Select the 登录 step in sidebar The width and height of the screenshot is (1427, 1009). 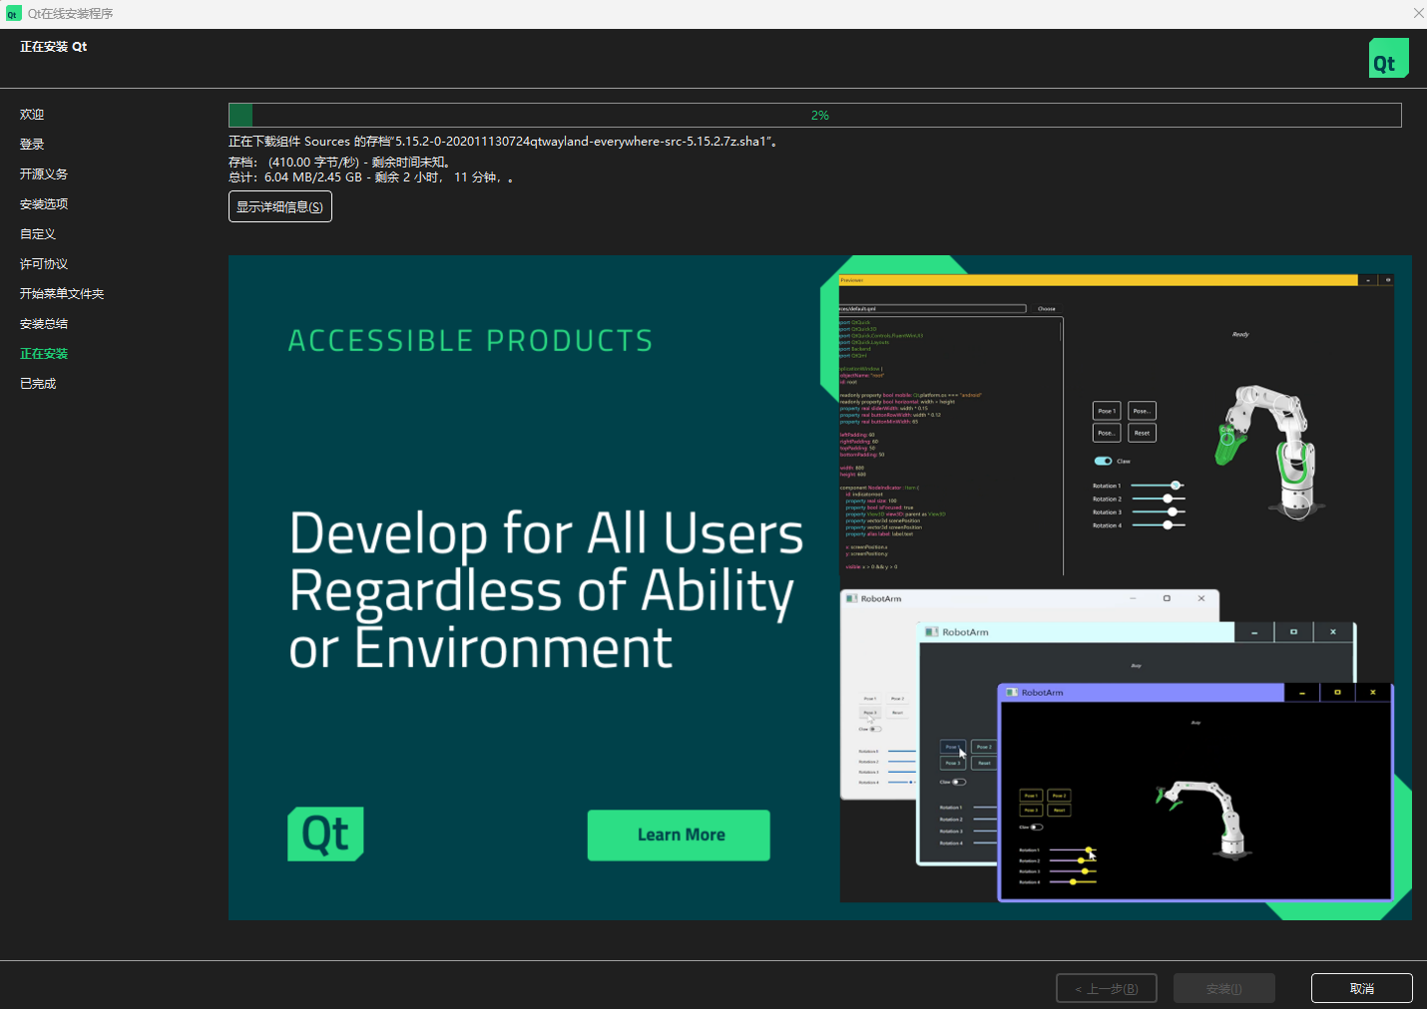tap(32, 145)
